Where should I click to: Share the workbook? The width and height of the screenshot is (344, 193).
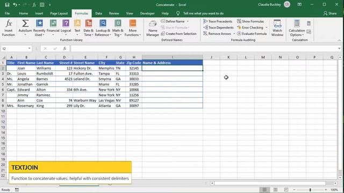[330, 13]
